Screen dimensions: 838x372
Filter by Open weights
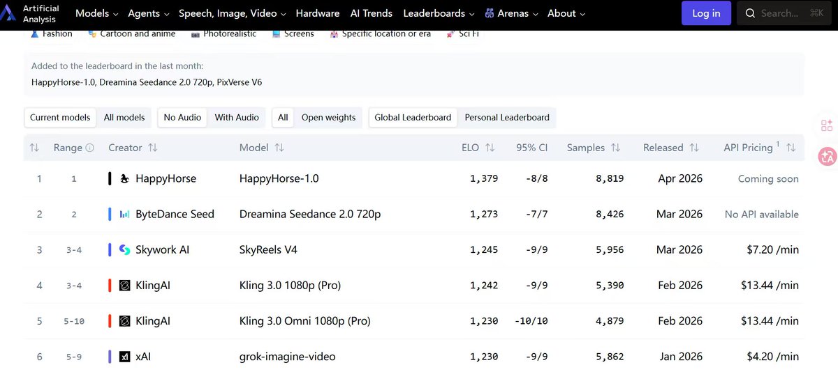click(328, 118)
